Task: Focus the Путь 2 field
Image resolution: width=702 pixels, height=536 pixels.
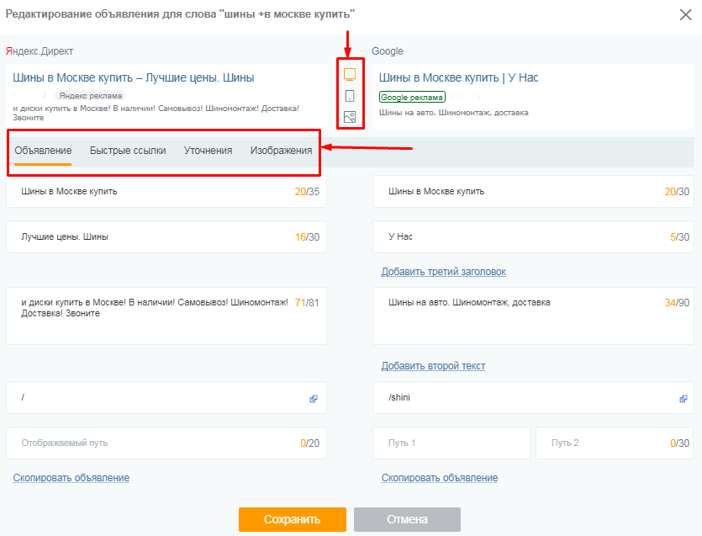Action: (615, 443)
